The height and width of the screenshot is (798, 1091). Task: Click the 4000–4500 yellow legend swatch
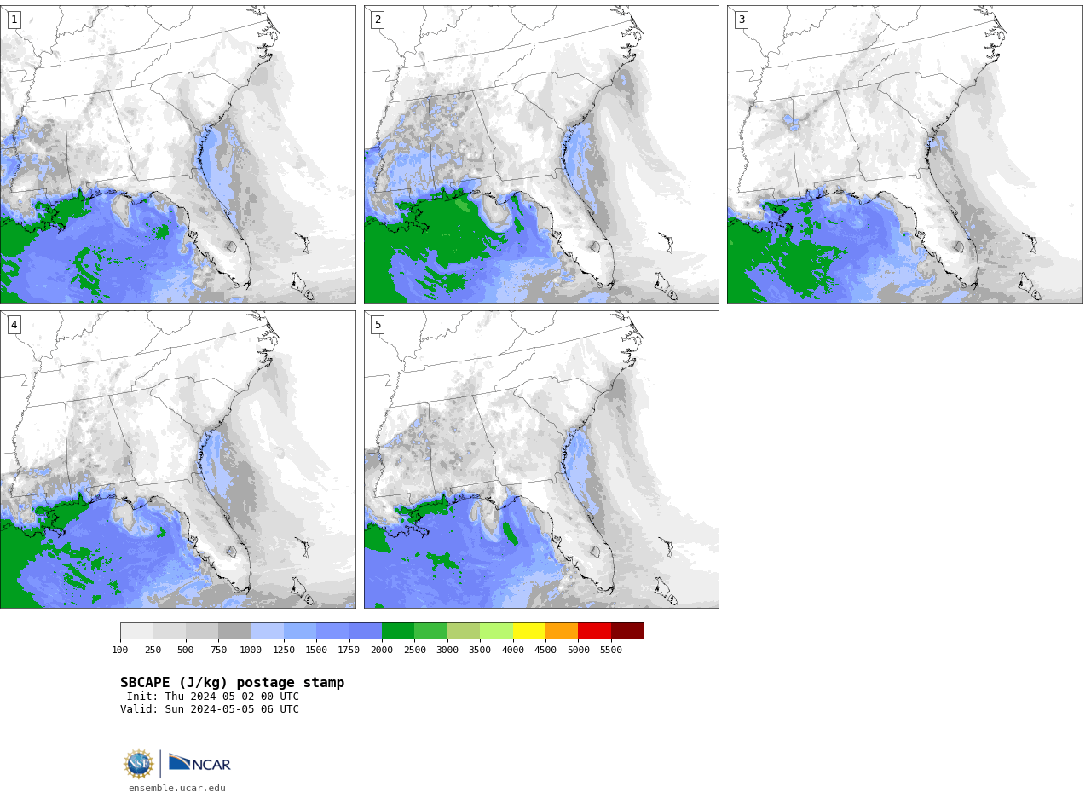pos(529,631)
